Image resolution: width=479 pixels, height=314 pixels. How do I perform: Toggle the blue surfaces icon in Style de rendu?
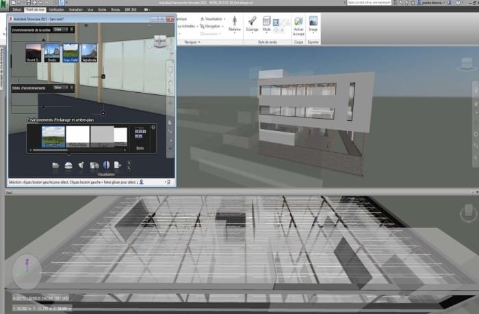[x=276, y=23]
